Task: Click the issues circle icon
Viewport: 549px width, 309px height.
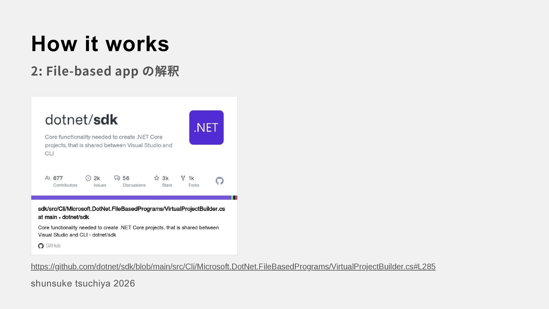Action: coord(88,178)
